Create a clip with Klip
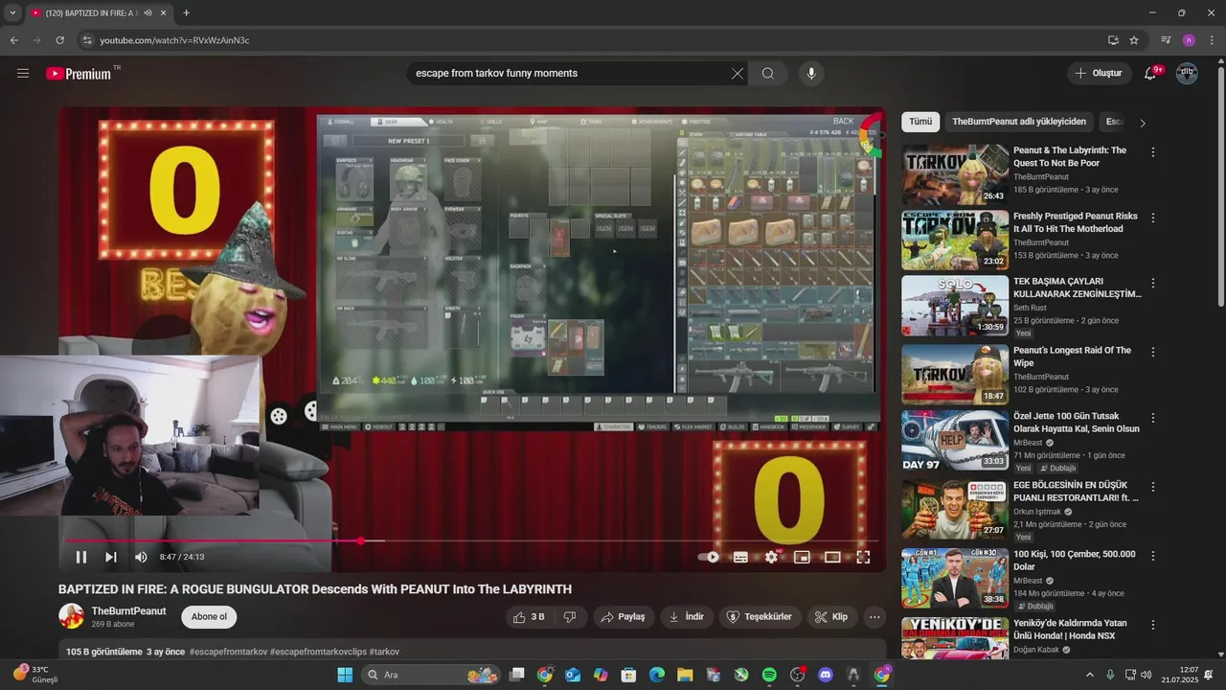The height and width of the screenshot is (690, 1226). pyautogui.click(x=831, y=617)
